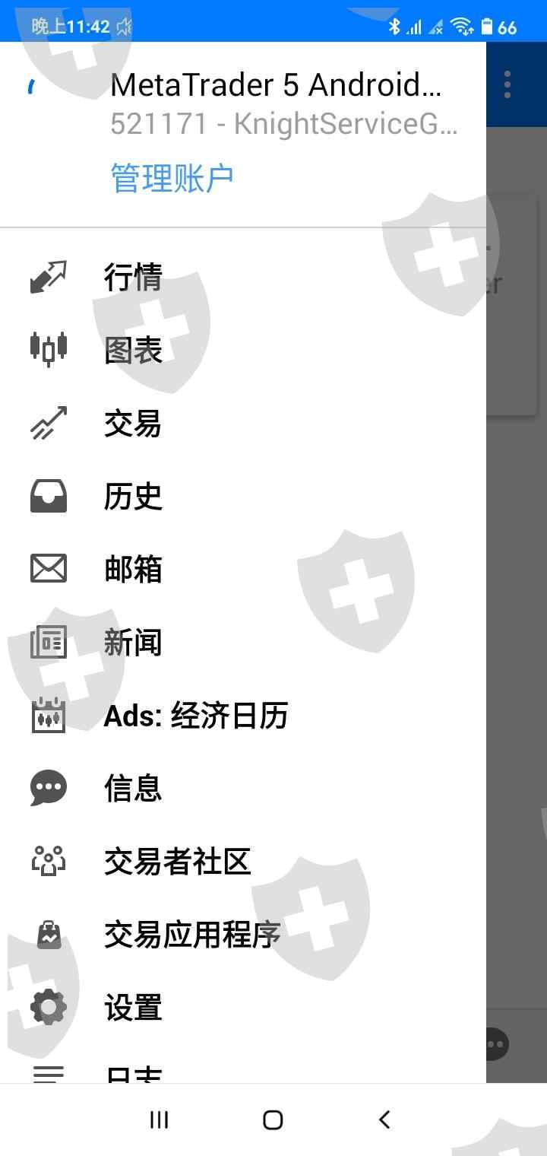Open the history inbox tray icon

tap(49, 496)
